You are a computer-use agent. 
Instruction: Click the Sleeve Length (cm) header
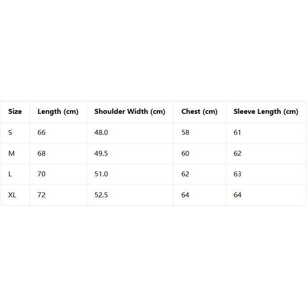coord(266,112)
